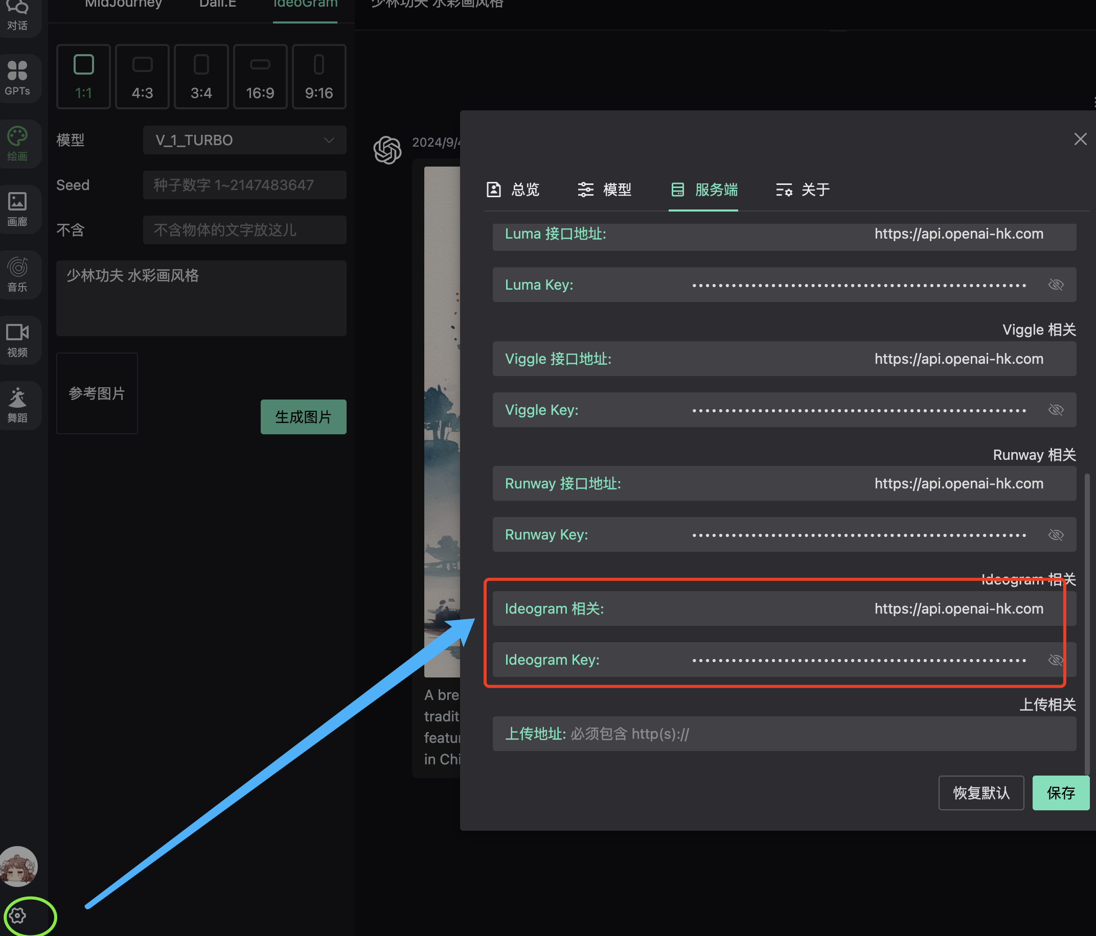Image resolution: width=1096 pixels, height=936 pixels.
Task: Reveal the Luma Key value
Action: [x=1056, y=285]
